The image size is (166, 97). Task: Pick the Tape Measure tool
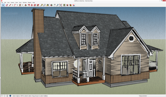click(x=41, y=5)
